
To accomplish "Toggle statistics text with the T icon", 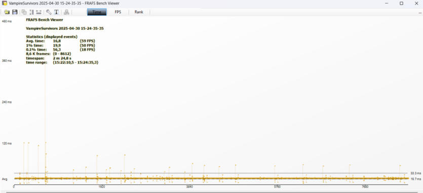I will (56, 12).
